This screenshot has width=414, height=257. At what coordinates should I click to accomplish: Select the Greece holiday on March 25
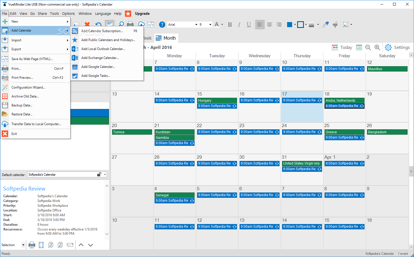[344, 132]
